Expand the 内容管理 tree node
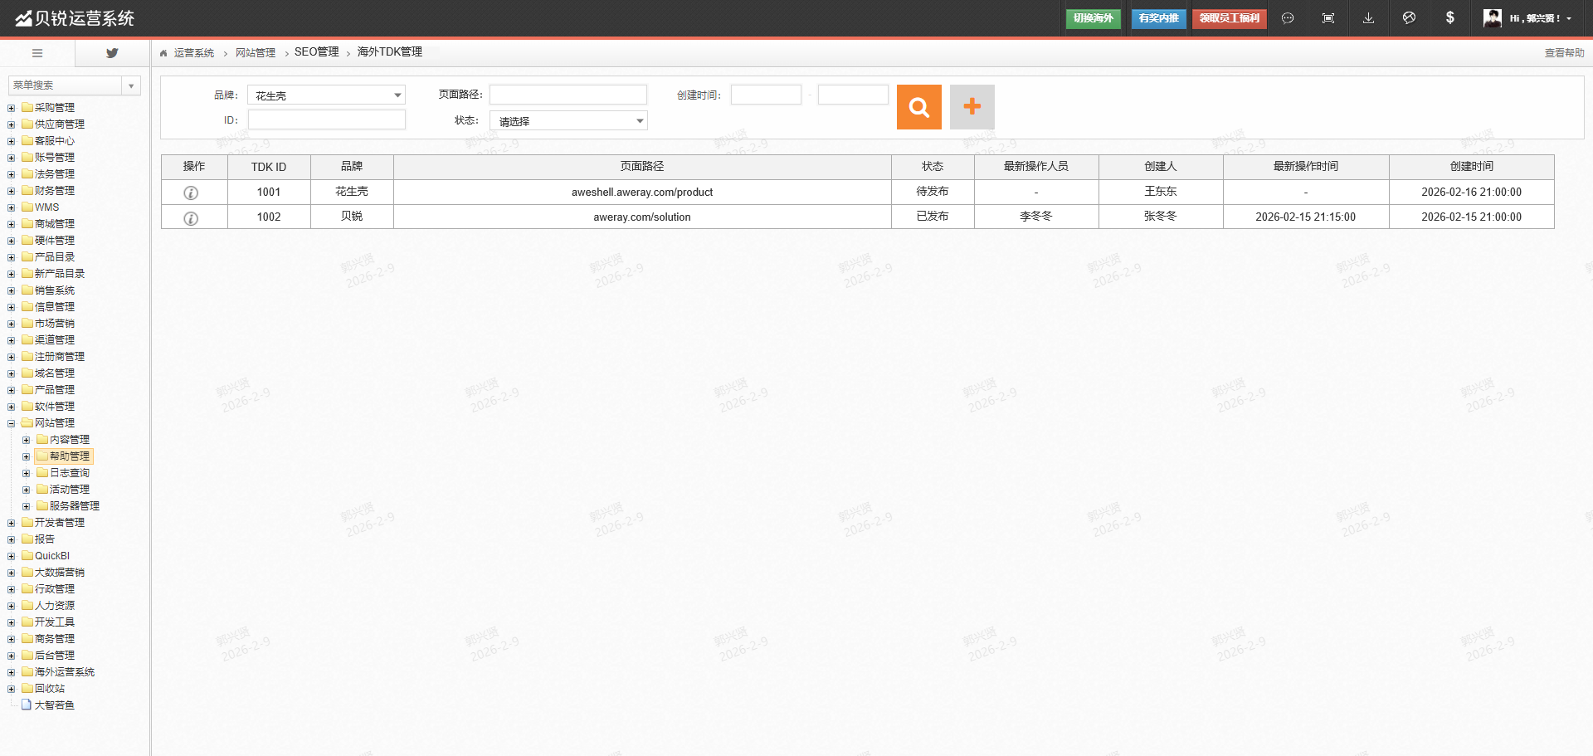 click(27, 440)
